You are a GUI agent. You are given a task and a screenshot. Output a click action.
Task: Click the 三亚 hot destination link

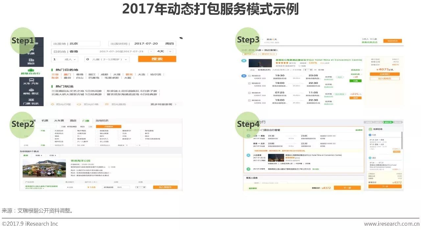click(x=55, y=75)
